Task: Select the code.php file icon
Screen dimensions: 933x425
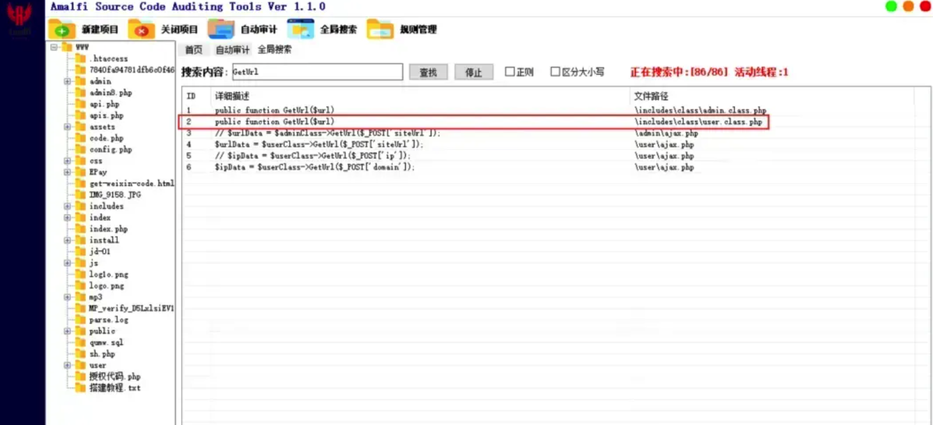Action: click(x=80, y=138)
